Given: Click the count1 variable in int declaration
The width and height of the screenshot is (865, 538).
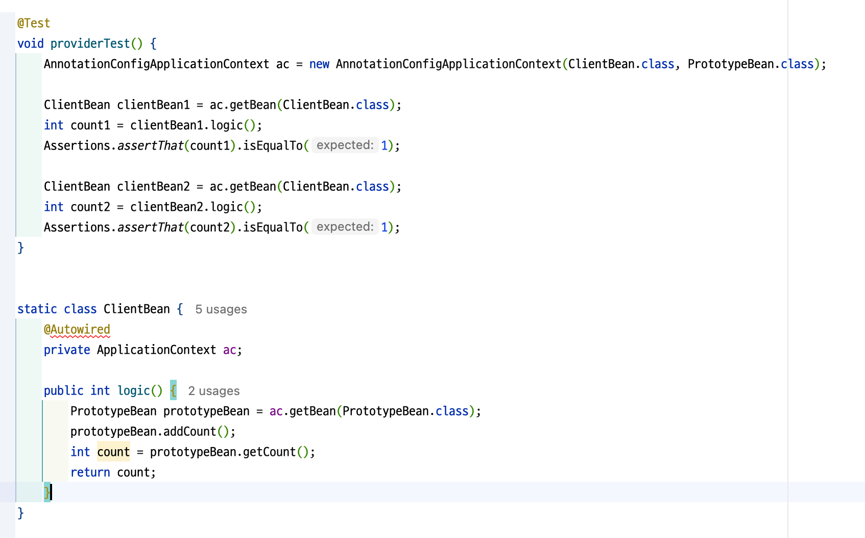Looking at the screenshot, I should point(90,126).
